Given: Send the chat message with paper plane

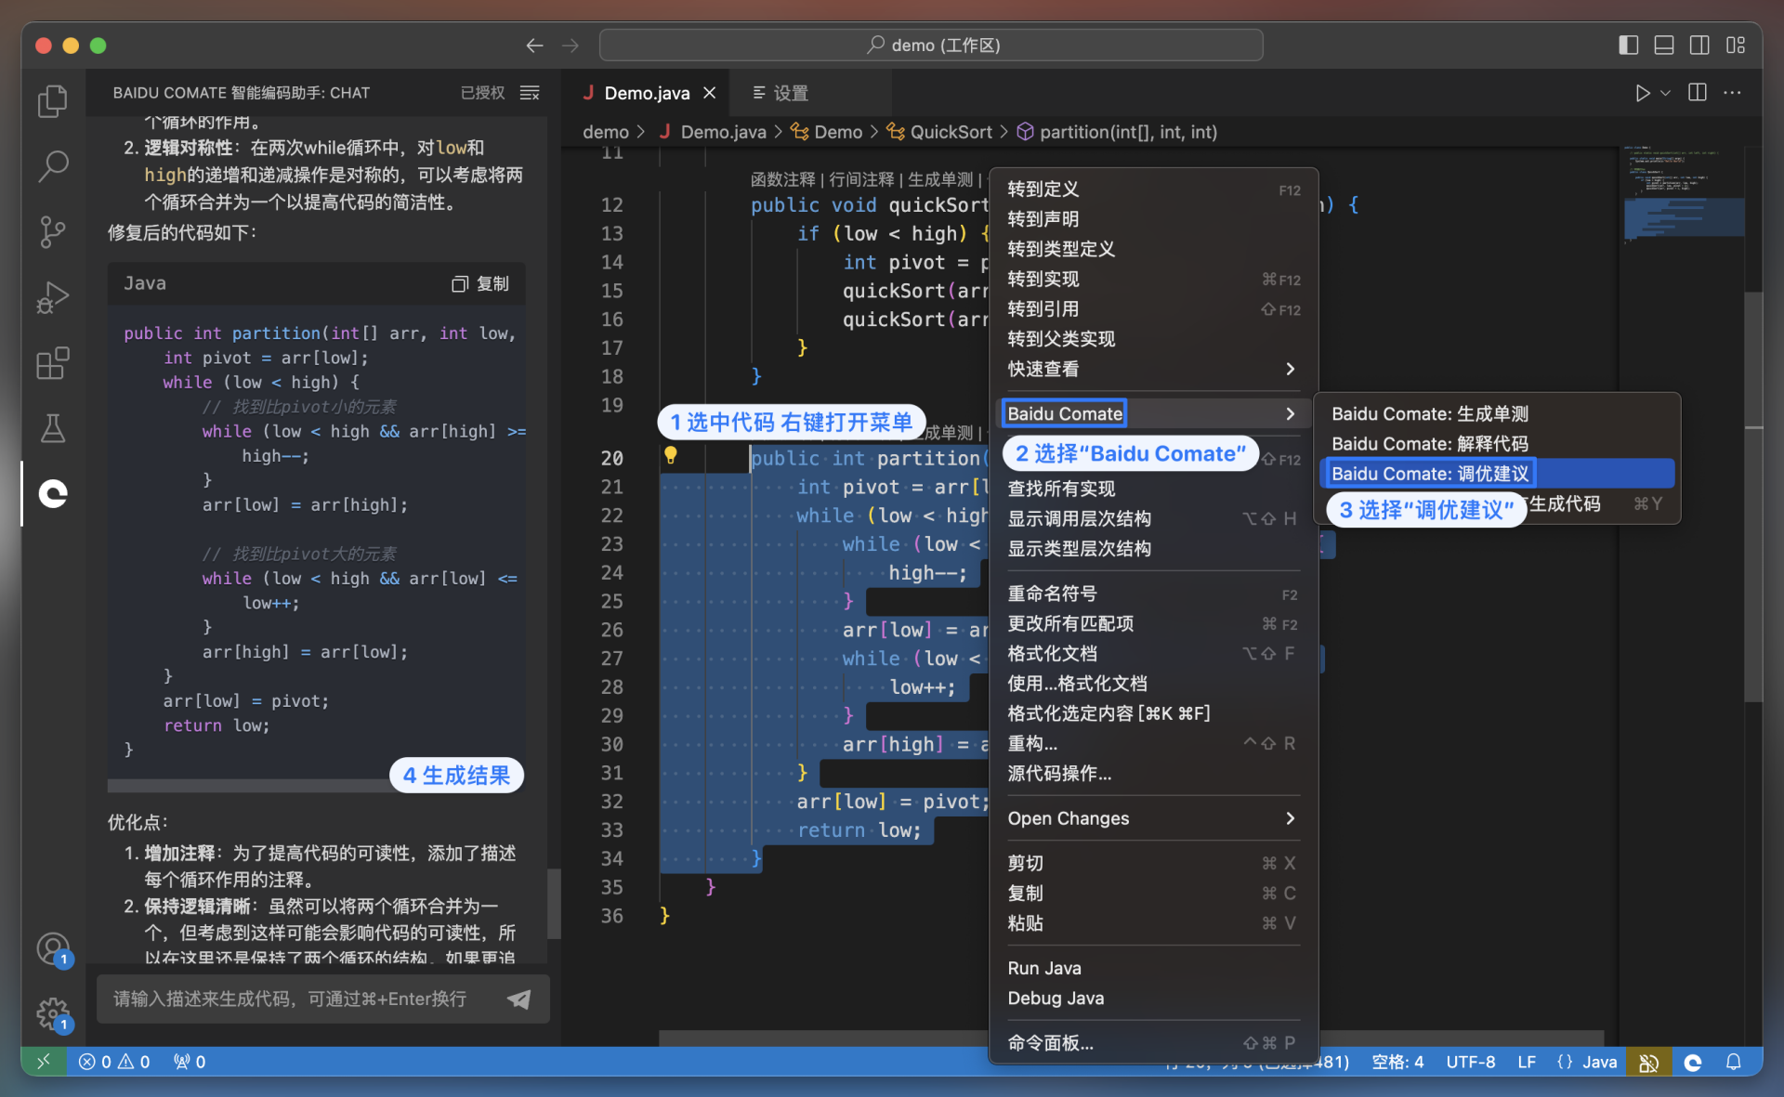Looking at the screenshot, I should click(519, 999).
